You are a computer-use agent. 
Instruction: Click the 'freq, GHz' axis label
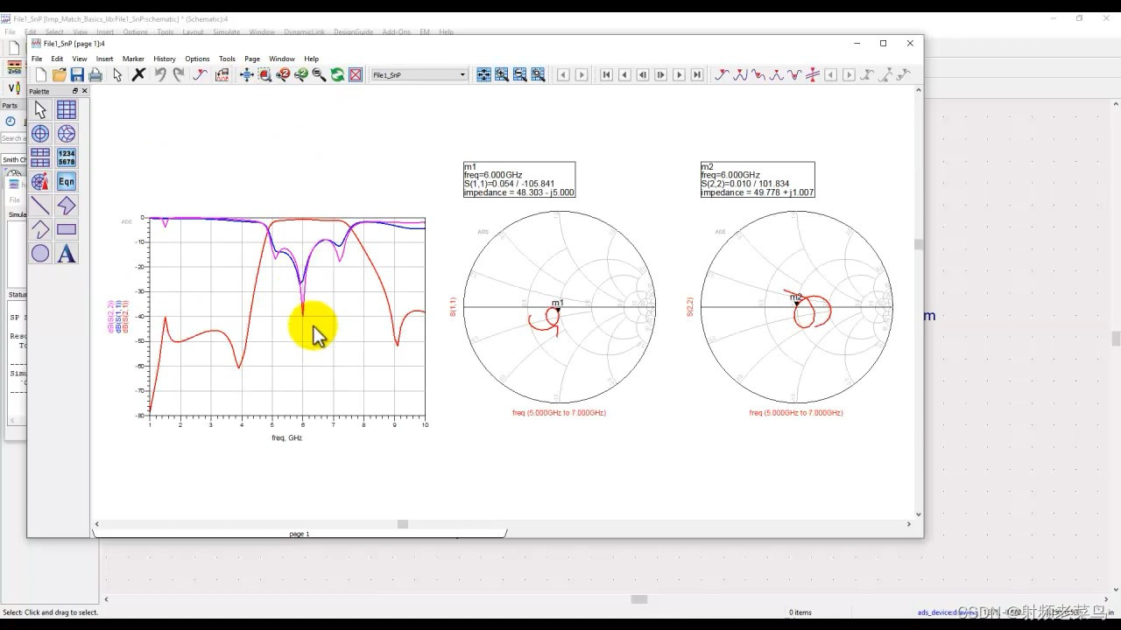click(286, 437)
